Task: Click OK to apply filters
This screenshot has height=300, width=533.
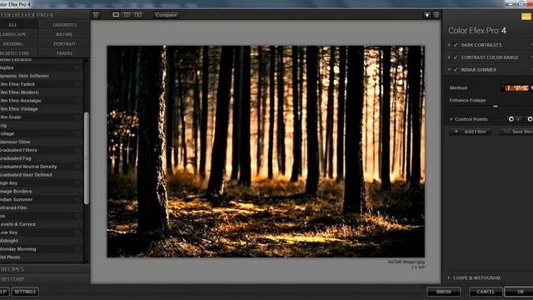Action: tap(520, 292)
